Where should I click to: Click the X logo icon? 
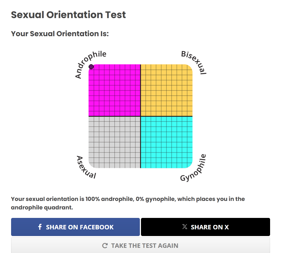coord(185,227)
